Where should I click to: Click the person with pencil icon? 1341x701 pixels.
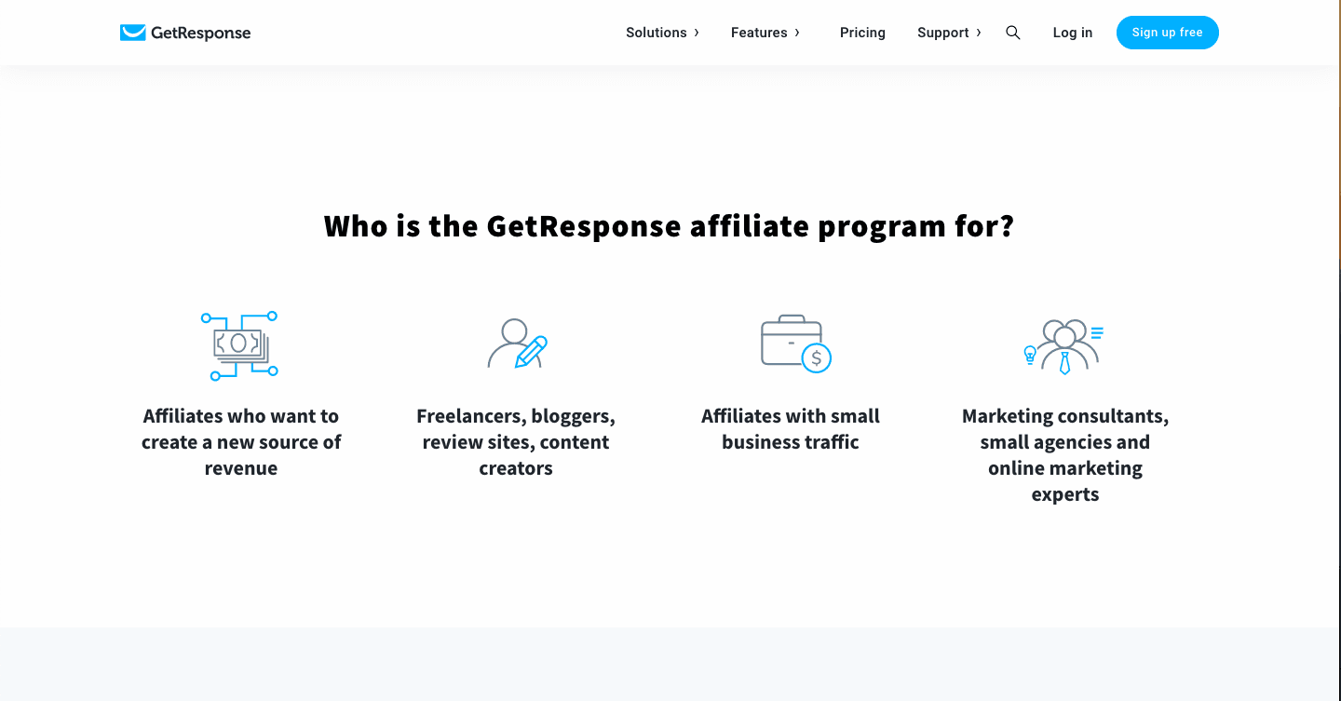517,344
